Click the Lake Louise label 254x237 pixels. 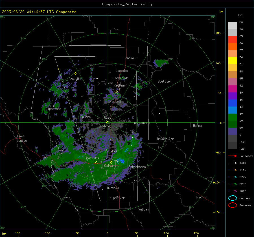(x=22, y=138)
